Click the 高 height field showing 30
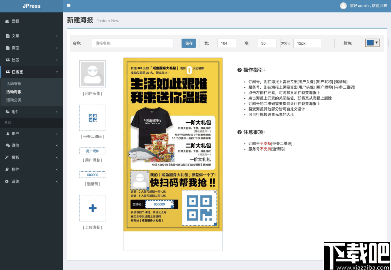 pyautogui.click(x=267, y=43)
